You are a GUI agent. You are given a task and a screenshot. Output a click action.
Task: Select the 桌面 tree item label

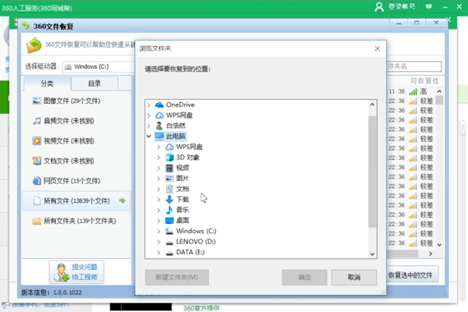pyautogui.click(x=183, y=221)
